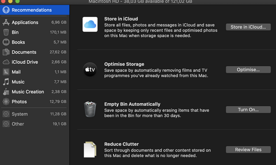Click the System gear icon
276x165 pixels.
(6, 114)
